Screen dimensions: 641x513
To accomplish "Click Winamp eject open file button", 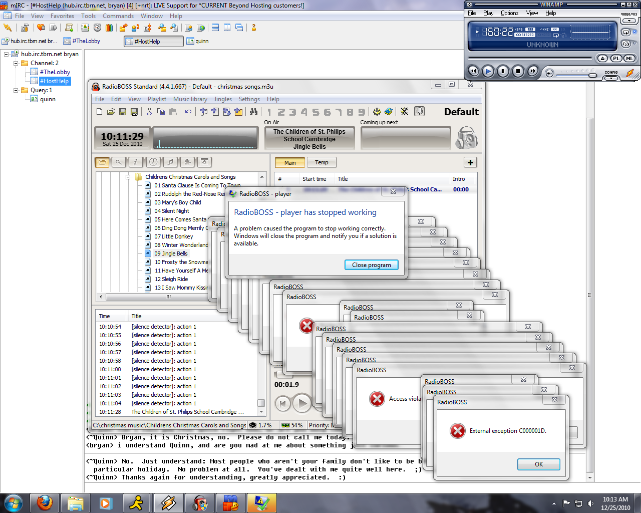I will (x=603, y=59).
